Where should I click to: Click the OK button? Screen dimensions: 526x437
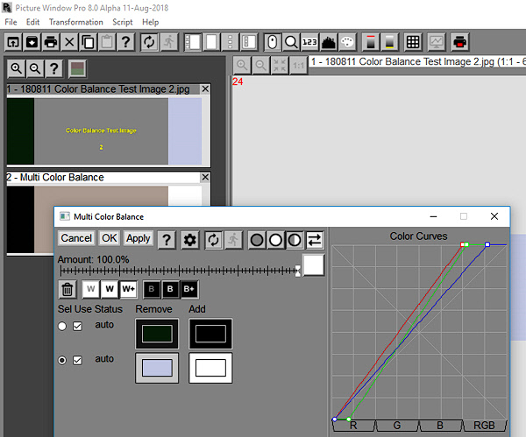point(110,238)
